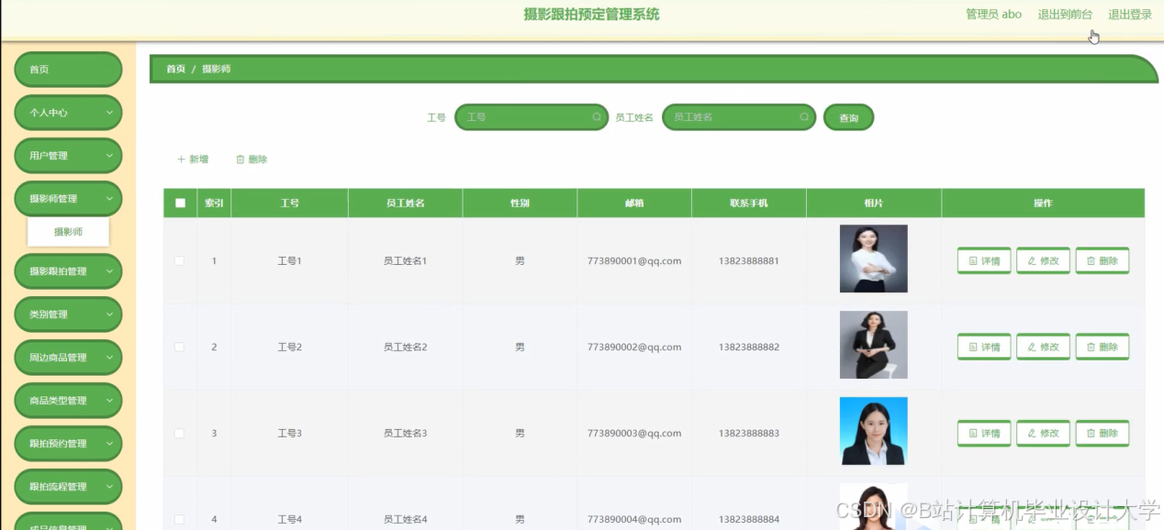
Task: Expand the 用户管理 sidebar menu
Action: tap(69, 156)
